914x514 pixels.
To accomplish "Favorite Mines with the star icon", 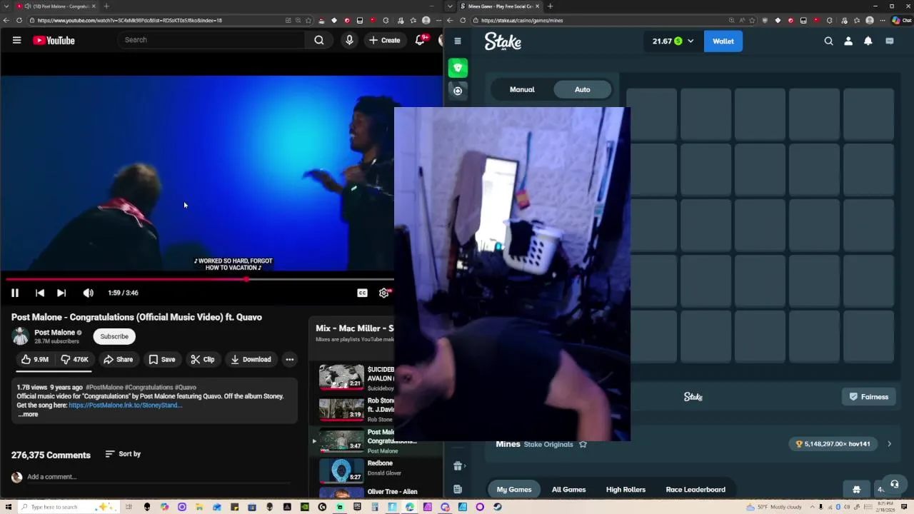I will click(583, 444).
